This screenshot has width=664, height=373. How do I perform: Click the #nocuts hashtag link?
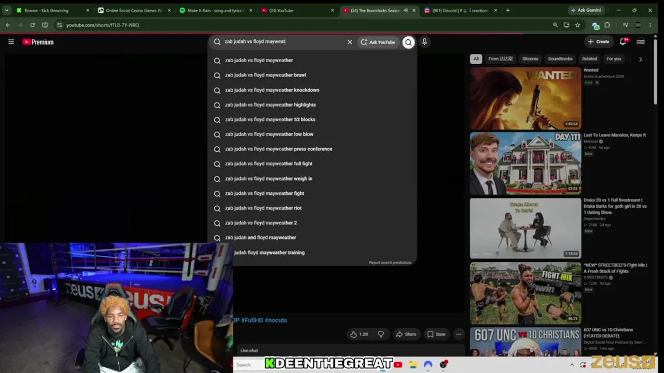click(275, 320)
